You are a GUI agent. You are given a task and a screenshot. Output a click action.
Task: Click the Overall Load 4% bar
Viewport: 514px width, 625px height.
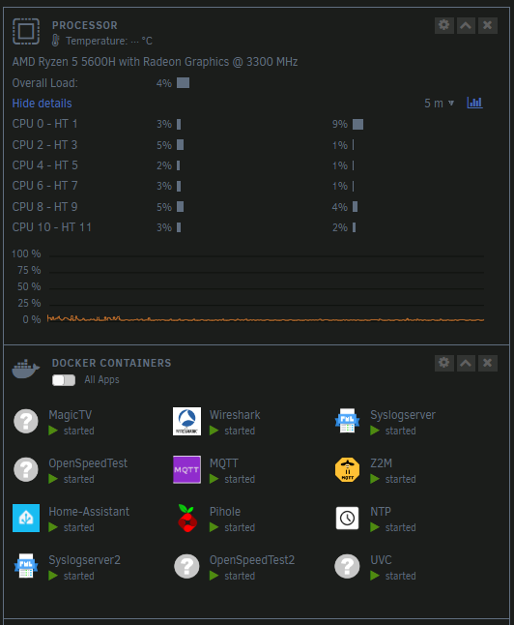tap(184, 83)
